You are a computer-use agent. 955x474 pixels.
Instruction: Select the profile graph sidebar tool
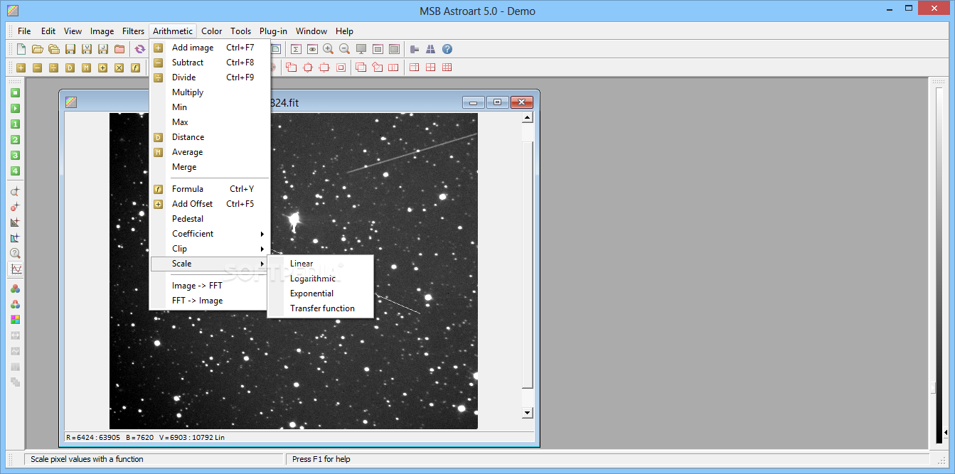pyautogui.click(x=16, y=269)
